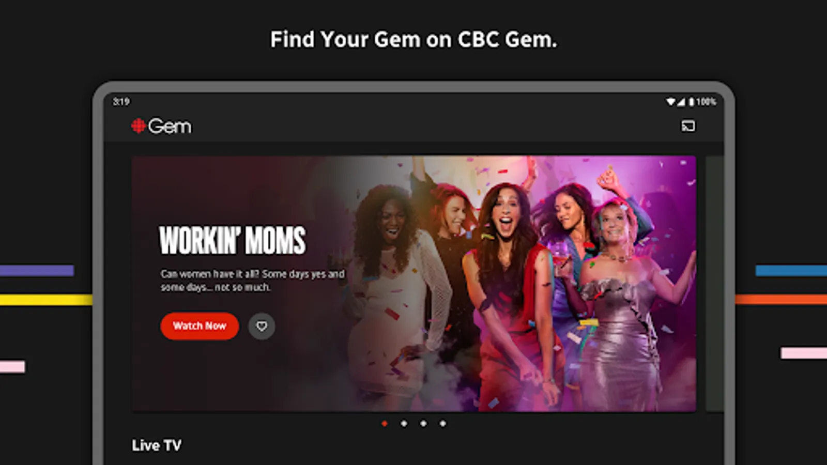Screen dimensions: 827x465
Task: Open the Live TV section heading
Action: (157, 445)
